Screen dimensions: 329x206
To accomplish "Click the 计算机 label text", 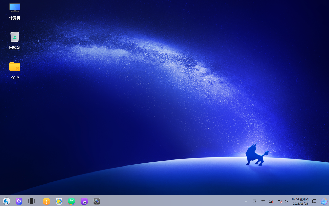I will point(15,18).
